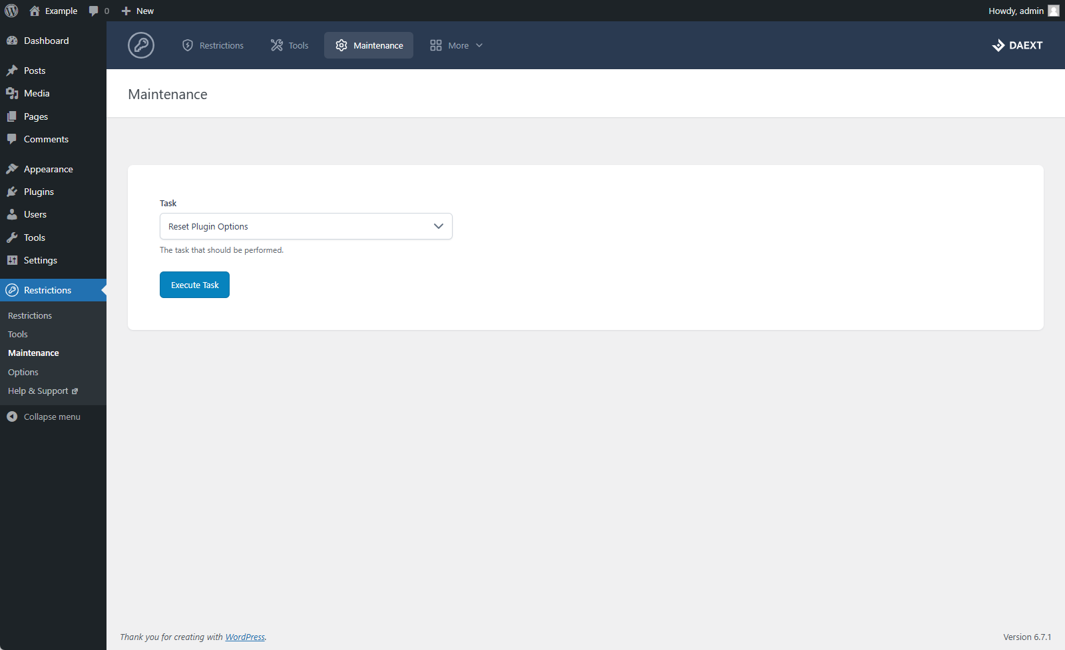Open Howdy, admin account menu
This screenshot has width=1065, height=650.
click(1024, 11)
